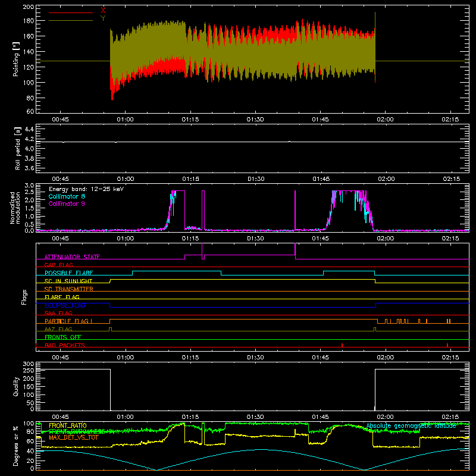This screenshot has height=476, width=476.
Task: Click the Pointing axis title
Action: click(16, 60)
